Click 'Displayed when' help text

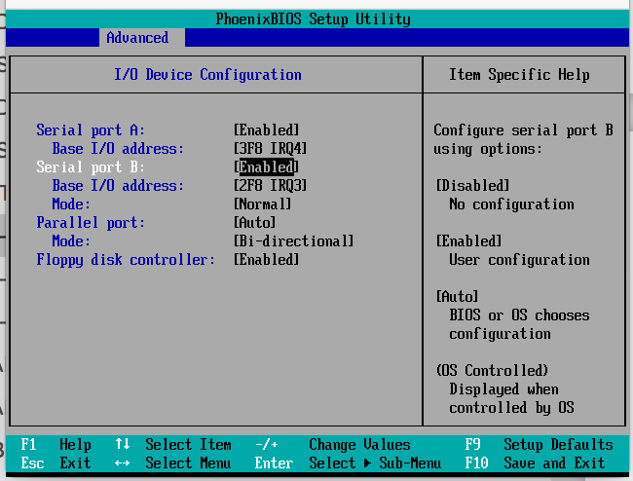tap(503, 389)
